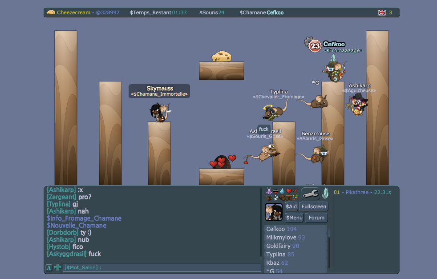Click the mouse hole with hearts

pos(222,162)
